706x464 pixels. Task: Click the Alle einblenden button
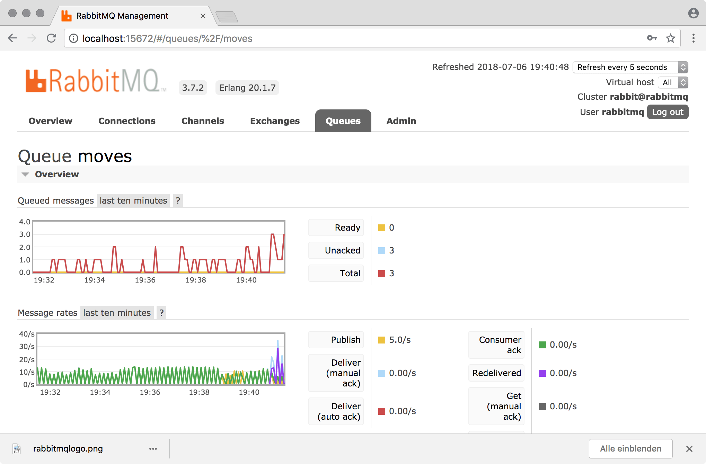pyautogui.click(x=630, y=449)
